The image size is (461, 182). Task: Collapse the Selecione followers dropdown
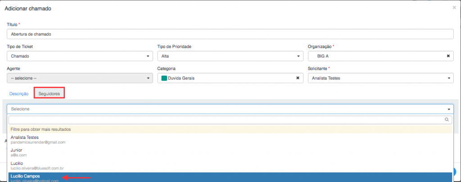(x=230, y=109)
